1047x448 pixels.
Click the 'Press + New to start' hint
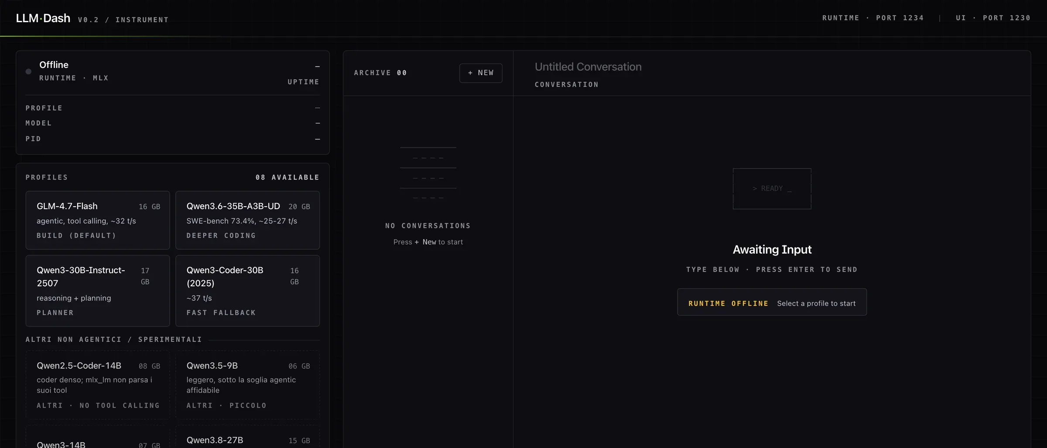tap(428, 242)
